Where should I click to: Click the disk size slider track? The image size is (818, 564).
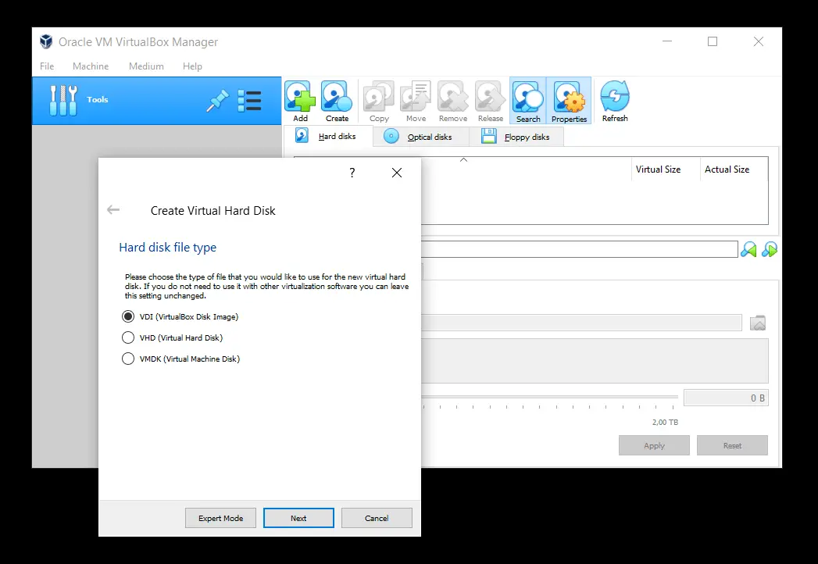pos(549,397)
